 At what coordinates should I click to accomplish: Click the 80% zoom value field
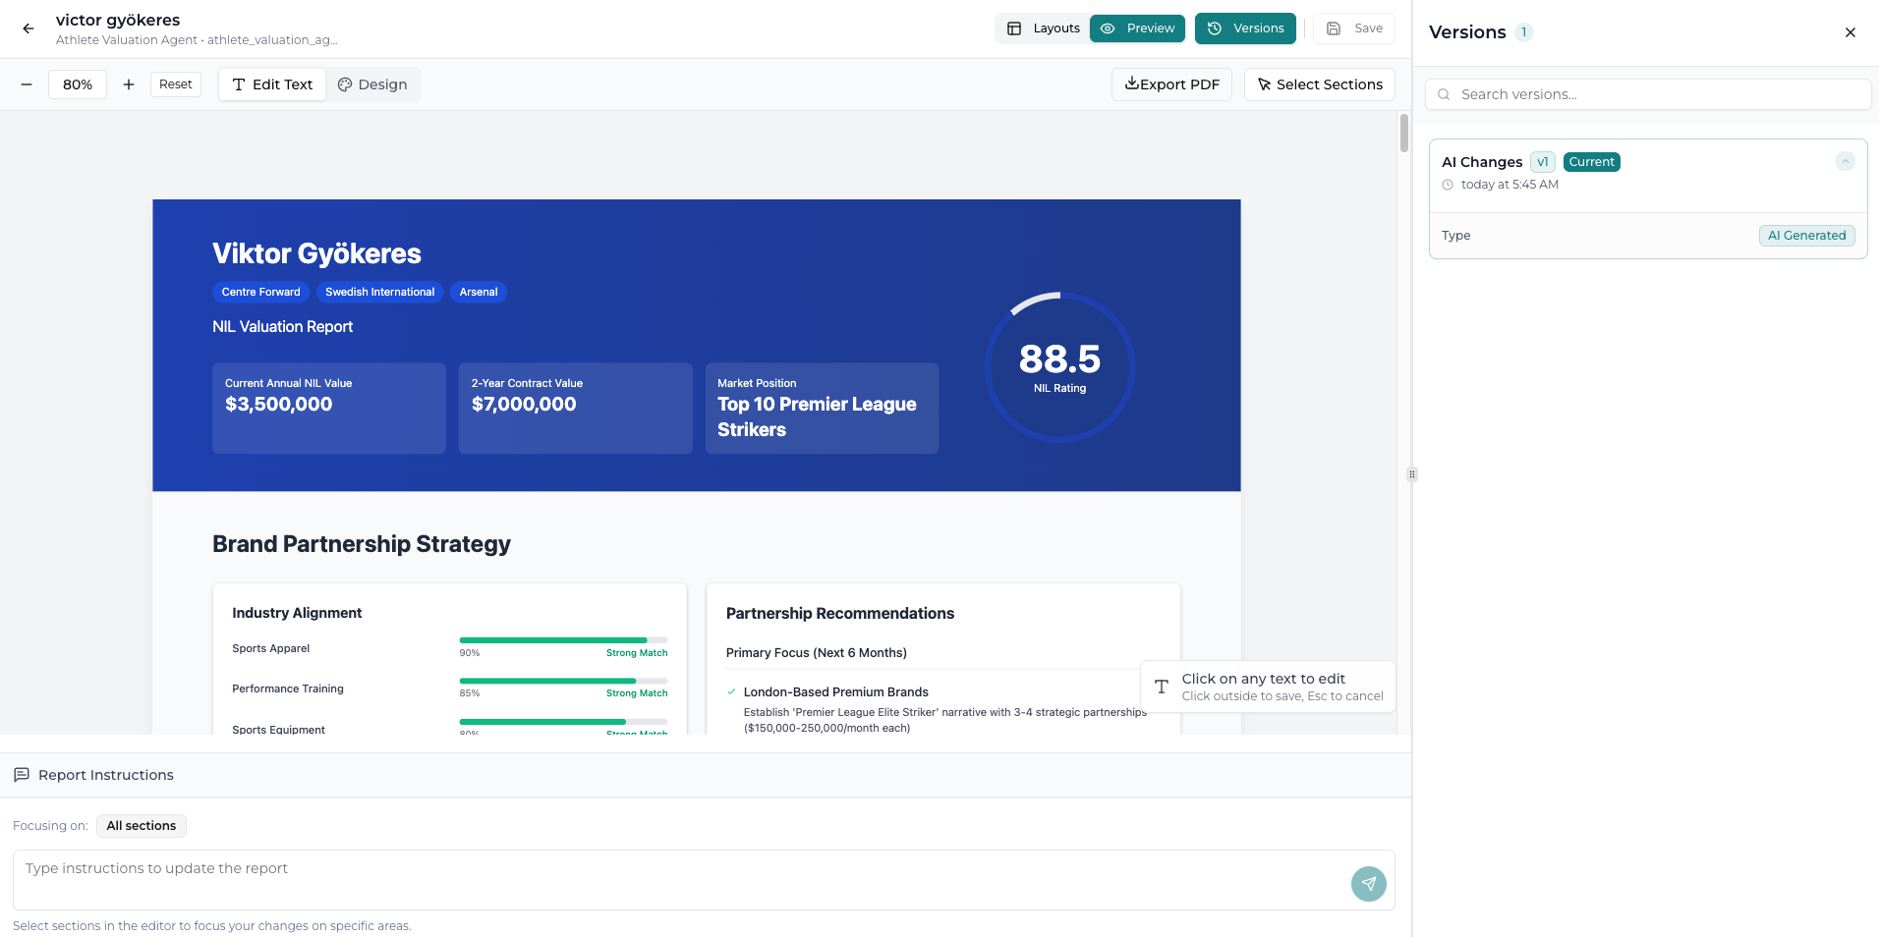(78, 84)
